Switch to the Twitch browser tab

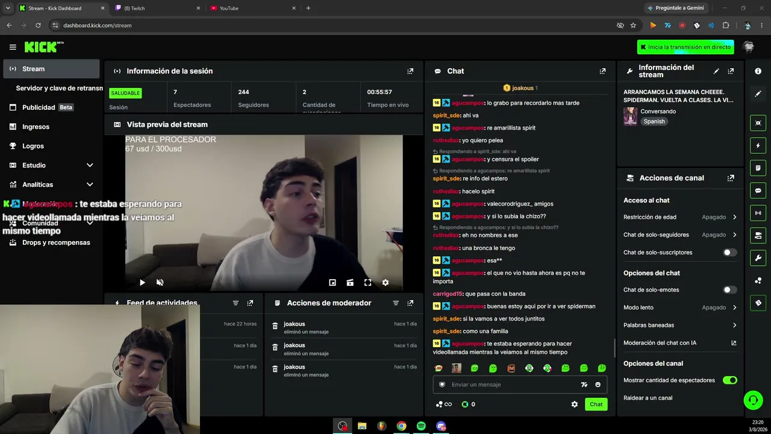point(158,8)
